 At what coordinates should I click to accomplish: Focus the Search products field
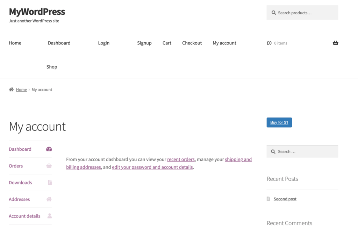pos(302,13)
